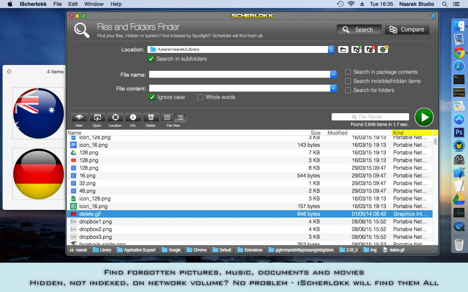The image size is (468, 292).
Task: Switch to flat list view icon
Action: [x=167, y=117]
